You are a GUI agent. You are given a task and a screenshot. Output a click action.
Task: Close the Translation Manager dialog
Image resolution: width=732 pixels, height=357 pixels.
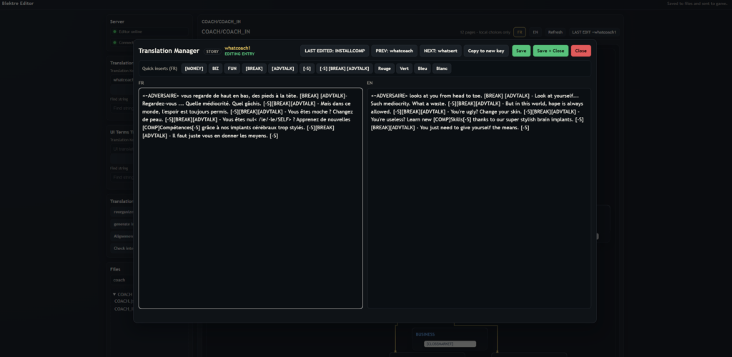pos(580,51)
